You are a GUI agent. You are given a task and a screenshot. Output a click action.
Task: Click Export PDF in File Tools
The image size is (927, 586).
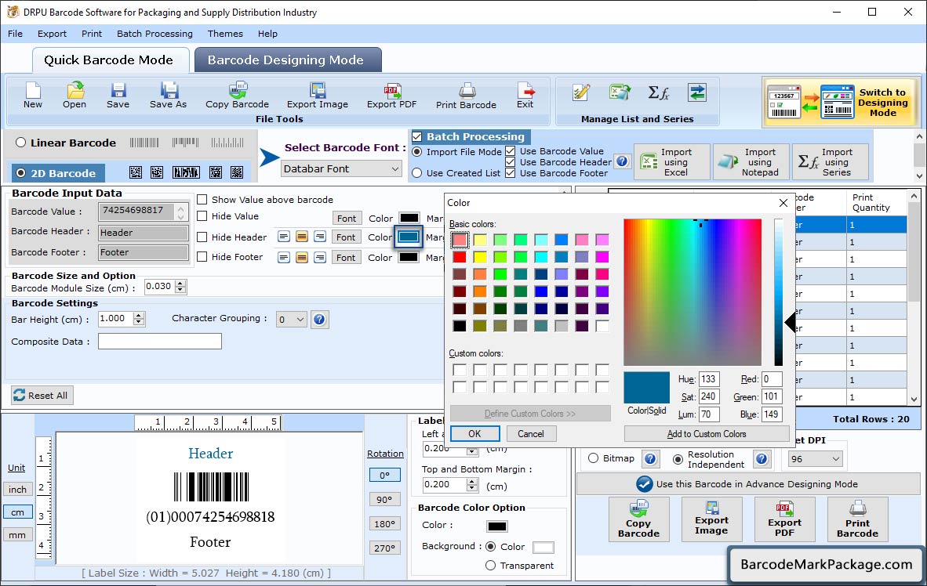(391, 96)
